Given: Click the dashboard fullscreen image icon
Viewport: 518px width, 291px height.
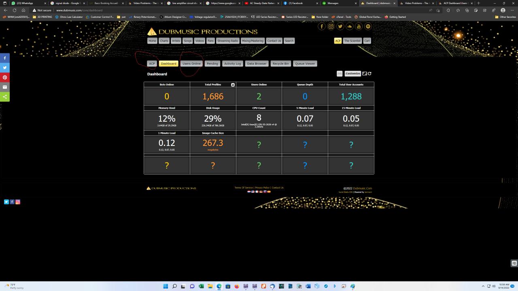Looking at the screenshot, I should click(x=365, y=74).
